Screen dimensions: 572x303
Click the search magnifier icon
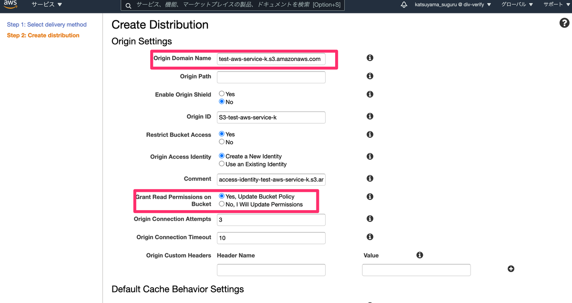[128, 5]
